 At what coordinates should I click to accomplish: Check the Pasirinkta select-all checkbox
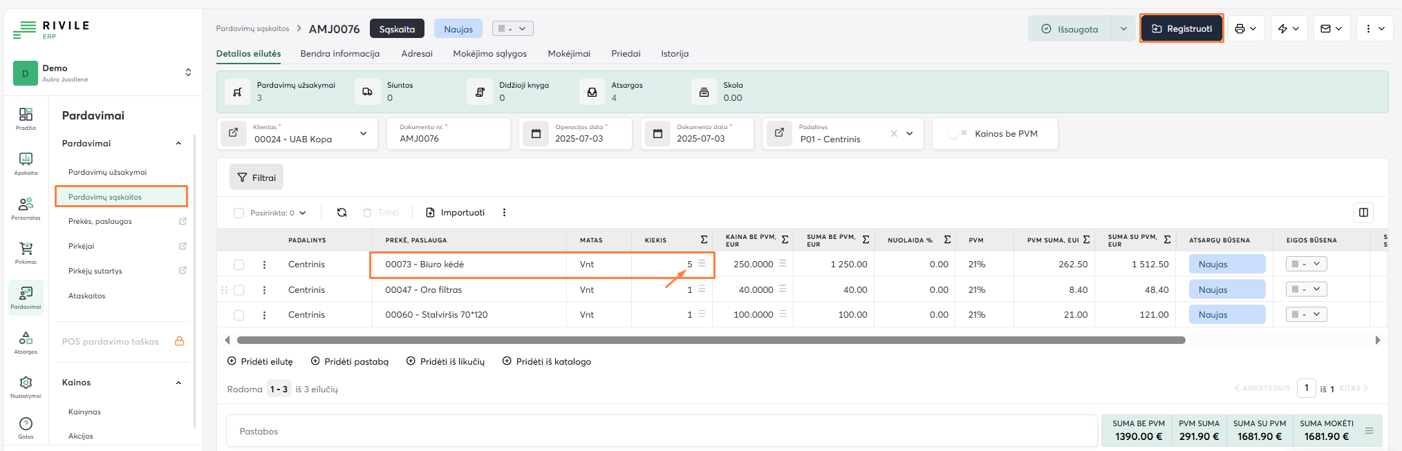[x=239, y=213]
